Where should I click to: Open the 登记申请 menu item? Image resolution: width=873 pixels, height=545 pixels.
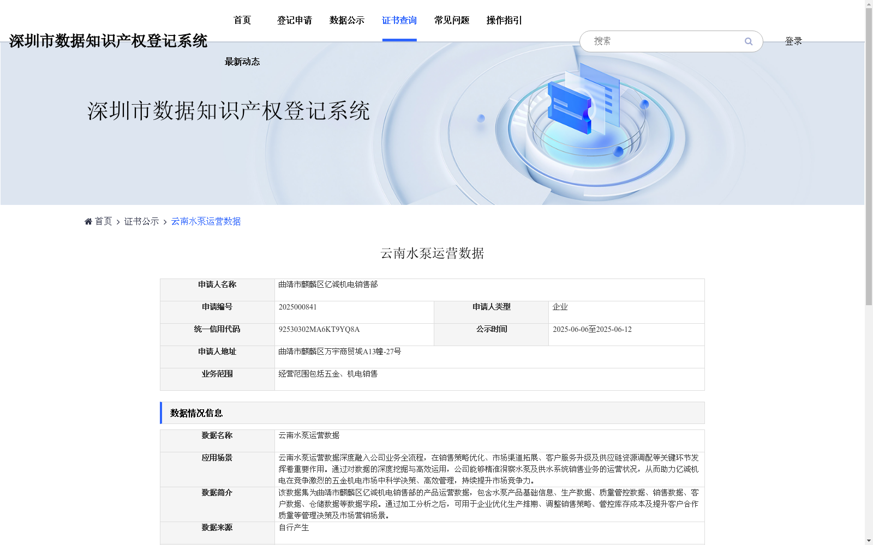[295, 20]
